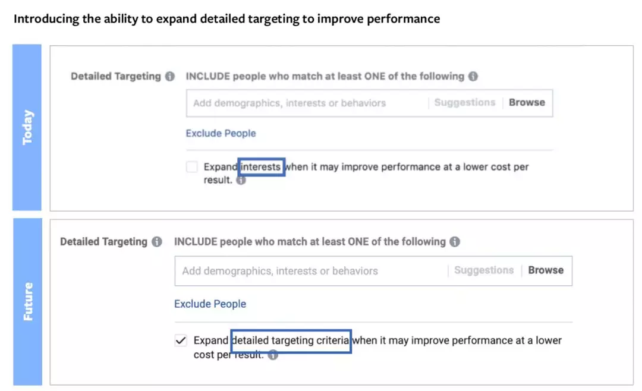Click the highlighted word 'interests'
The image size is (642, 391).
tap(261, 167)
